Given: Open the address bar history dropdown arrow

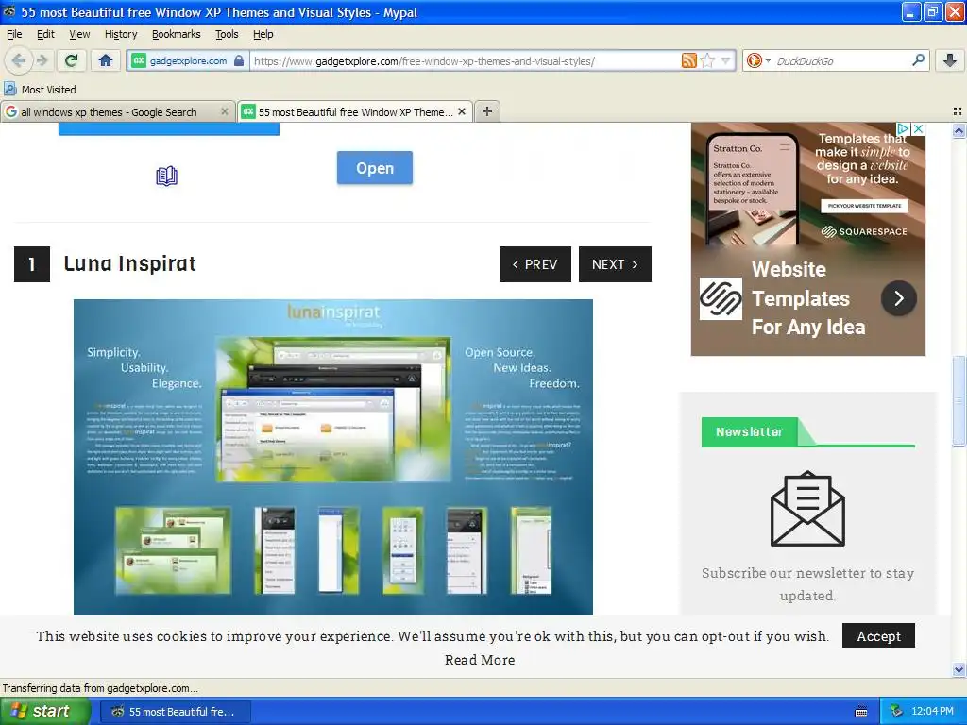Looking at the screenshot, I should pos(726,60).
